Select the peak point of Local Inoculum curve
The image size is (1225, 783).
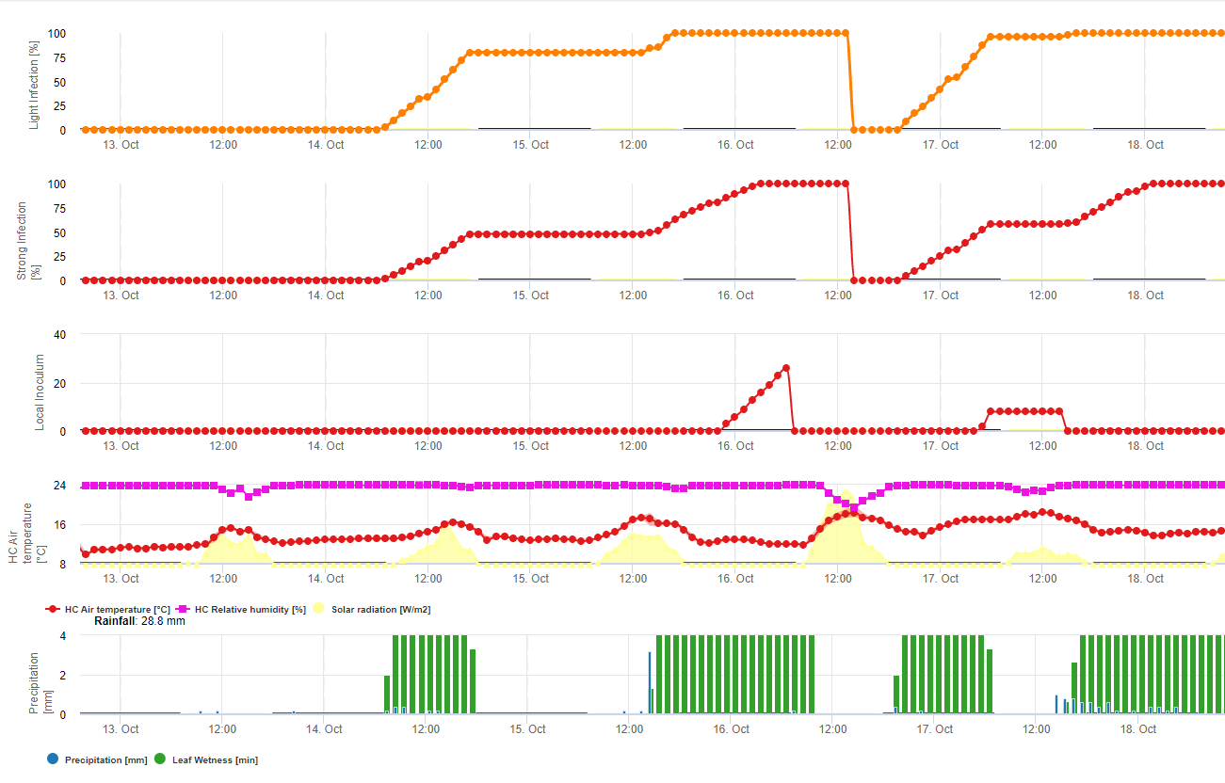pyautogui.click(x=786, y=368)
